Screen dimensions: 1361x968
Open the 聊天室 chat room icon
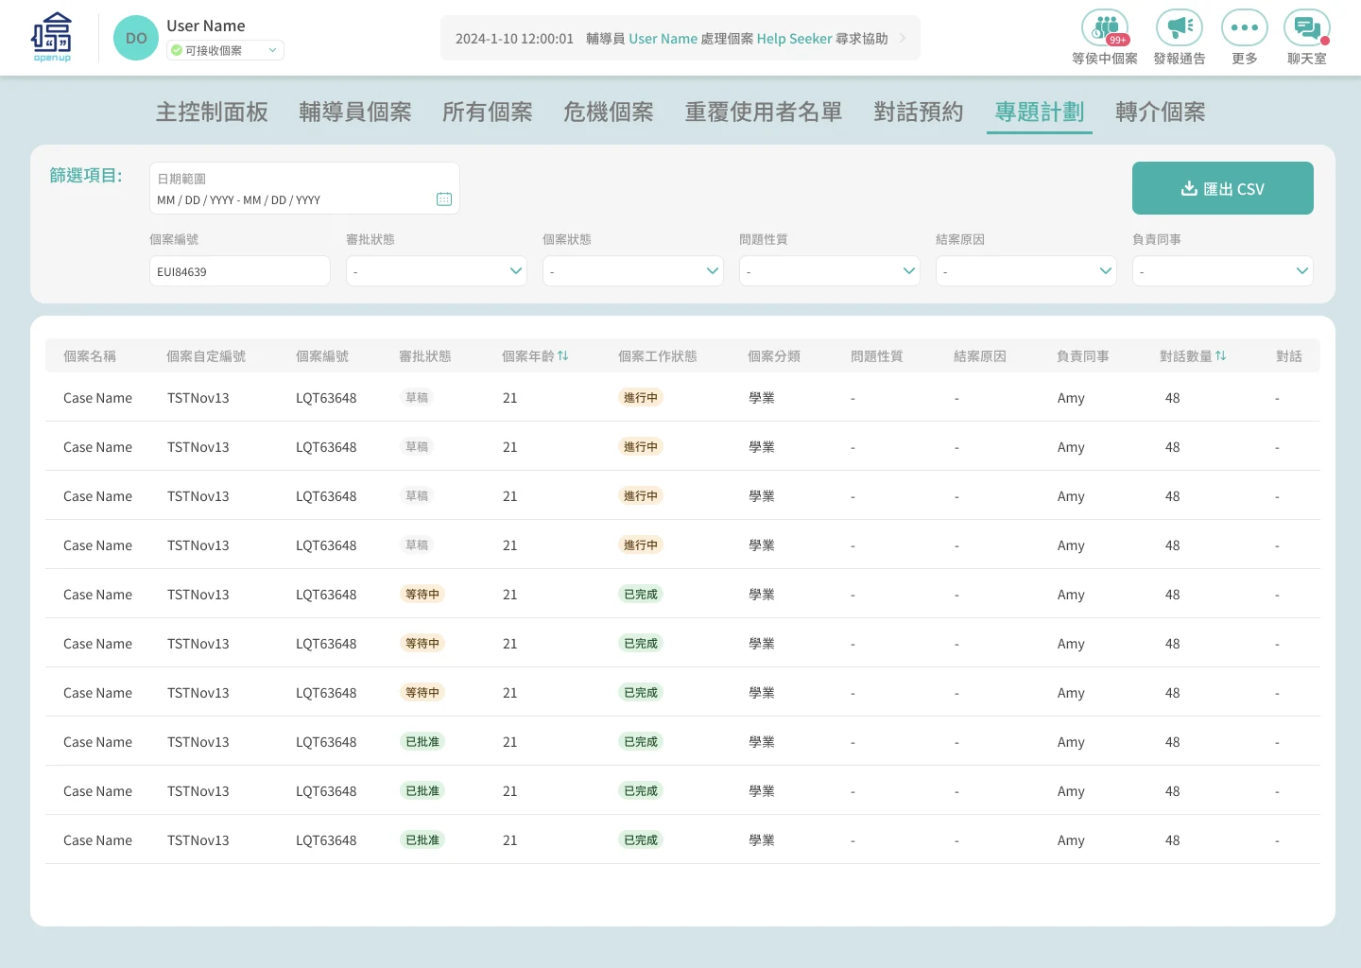[1307, 28]
